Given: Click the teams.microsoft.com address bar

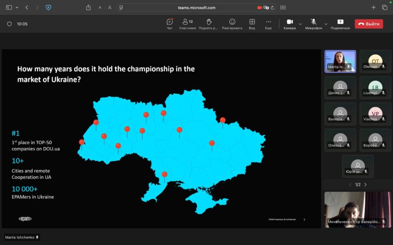Looking at the screenshot, I should pyautogui.click(x=196, y=8).
